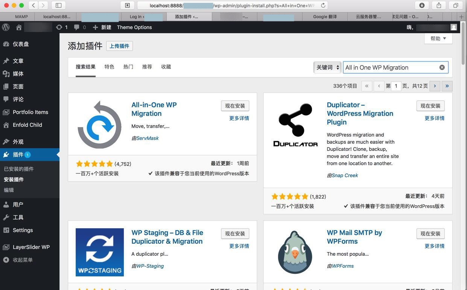Viewport: 467px width, 290px height.
Task: Open the 评论 comments menu
Action: click(x=30, y=99)
